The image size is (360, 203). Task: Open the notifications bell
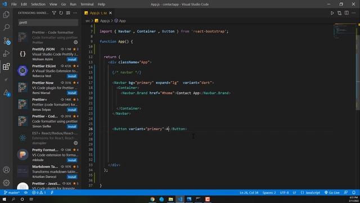pos(354,193)
